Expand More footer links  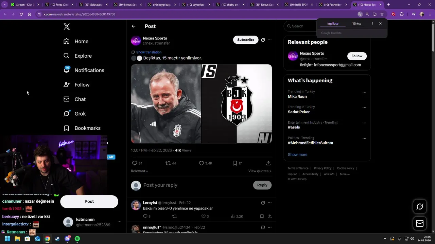[x=345, y=174]
